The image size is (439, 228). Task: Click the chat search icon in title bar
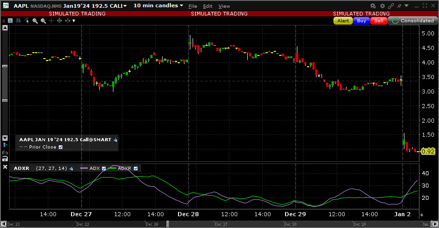(373, 6)
